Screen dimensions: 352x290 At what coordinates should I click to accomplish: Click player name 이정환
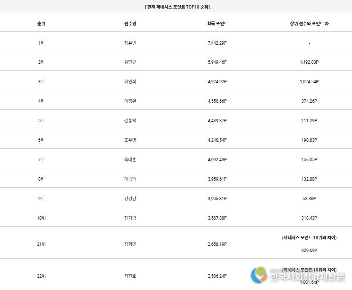click(x=130, y=101)
